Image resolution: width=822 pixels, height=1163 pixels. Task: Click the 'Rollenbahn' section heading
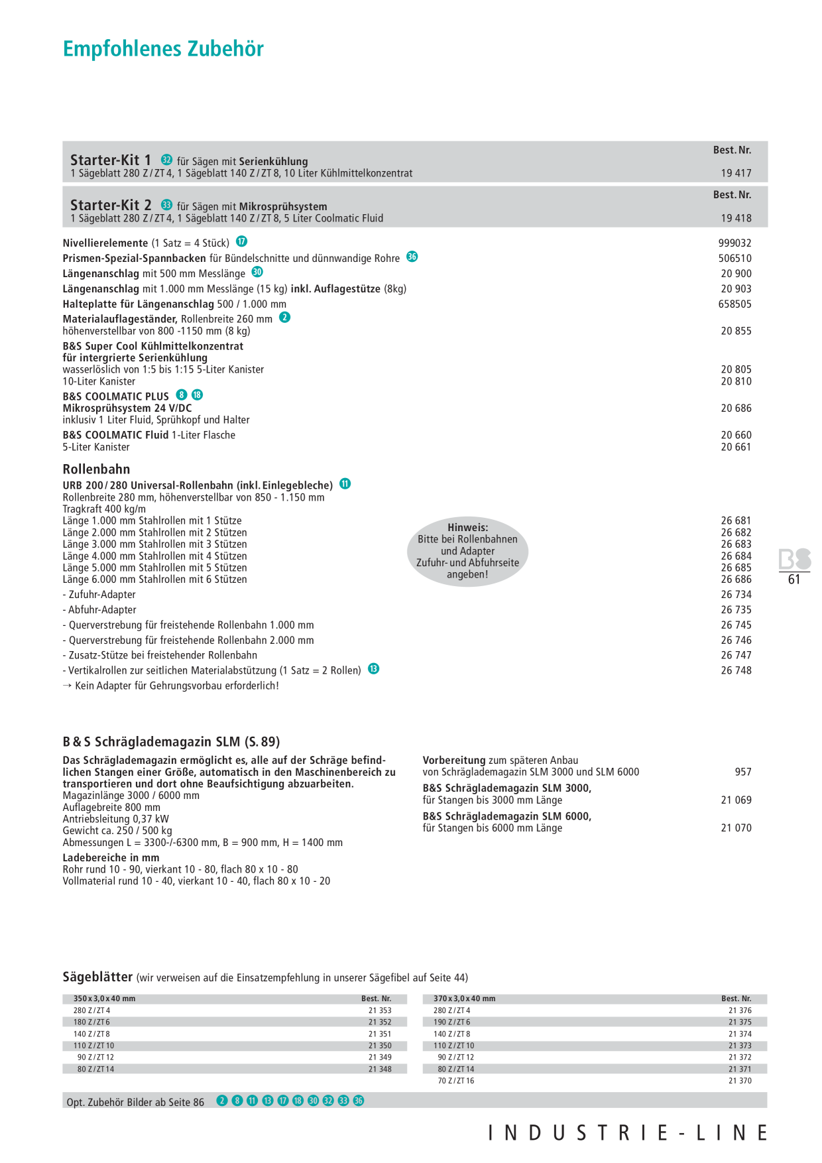coord(96,469)
